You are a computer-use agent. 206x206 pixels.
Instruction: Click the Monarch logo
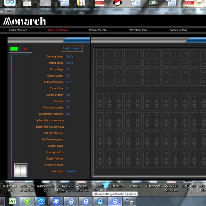click(24, 21)
